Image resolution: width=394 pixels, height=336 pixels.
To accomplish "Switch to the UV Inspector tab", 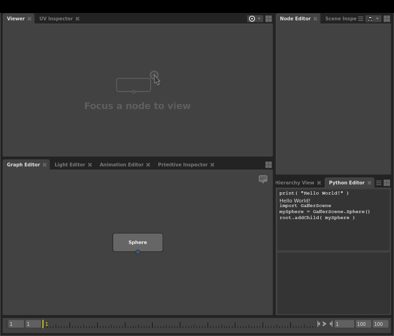I will tap(56, 19).
